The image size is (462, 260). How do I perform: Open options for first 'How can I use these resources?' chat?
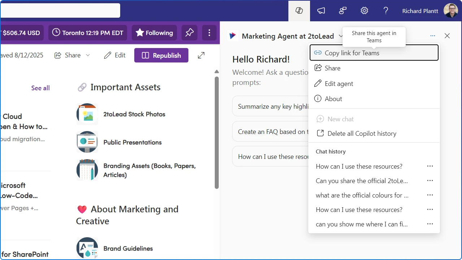tap(430, 166)
